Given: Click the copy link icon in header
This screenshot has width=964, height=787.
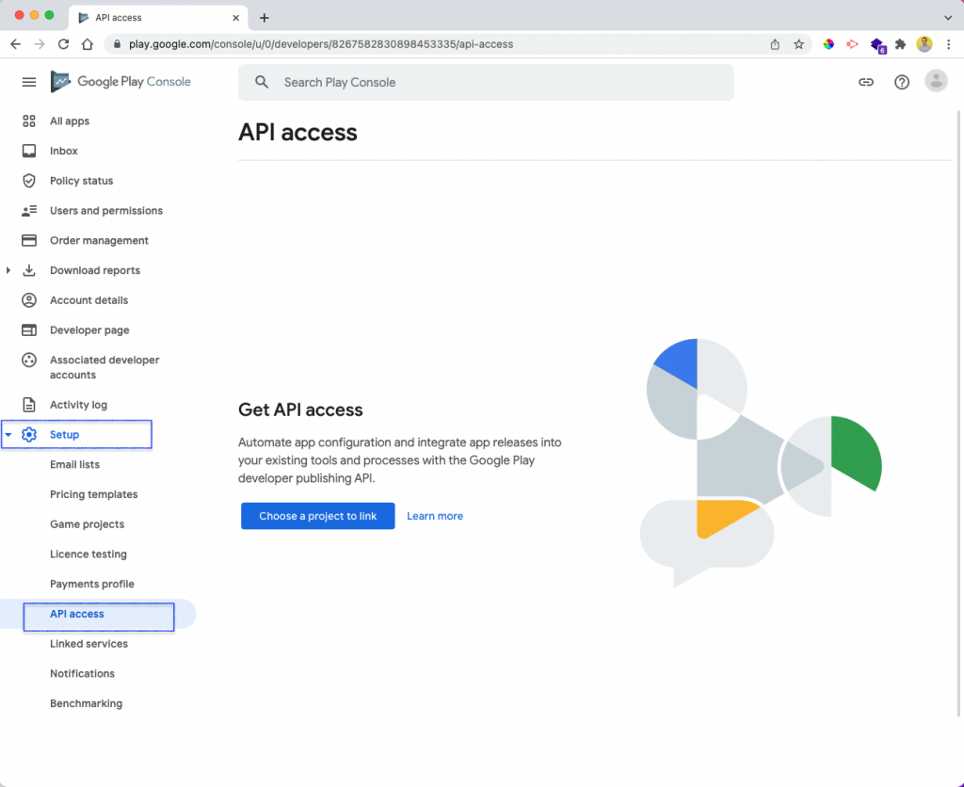Looking at the screenshot, I should tap(866, 82).
